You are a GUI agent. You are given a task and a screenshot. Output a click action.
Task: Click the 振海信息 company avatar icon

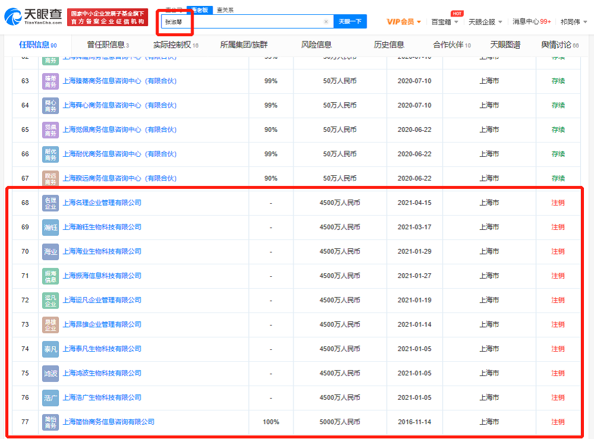[50, 276]
